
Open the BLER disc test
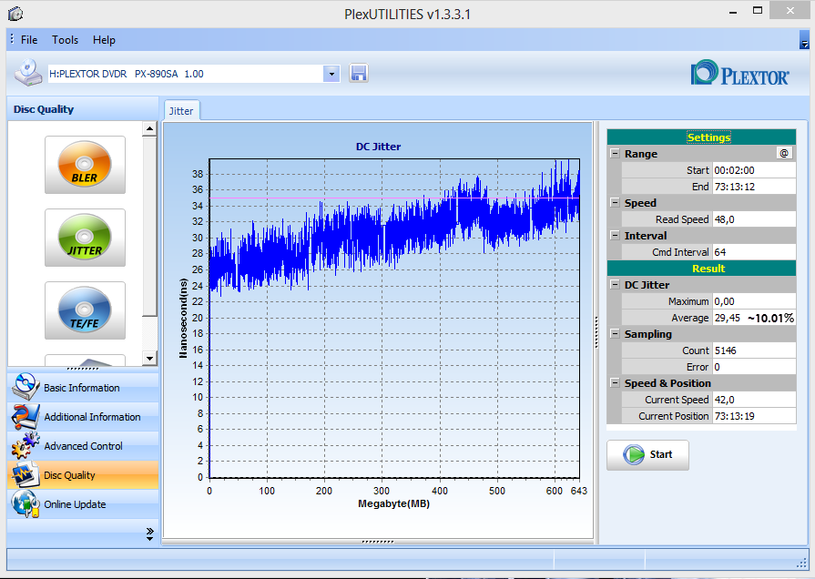click(x=85, y=165)
